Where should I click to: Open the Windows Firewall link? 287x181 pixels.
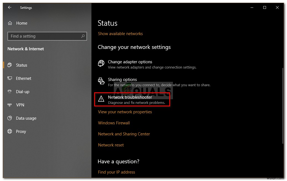114,123
